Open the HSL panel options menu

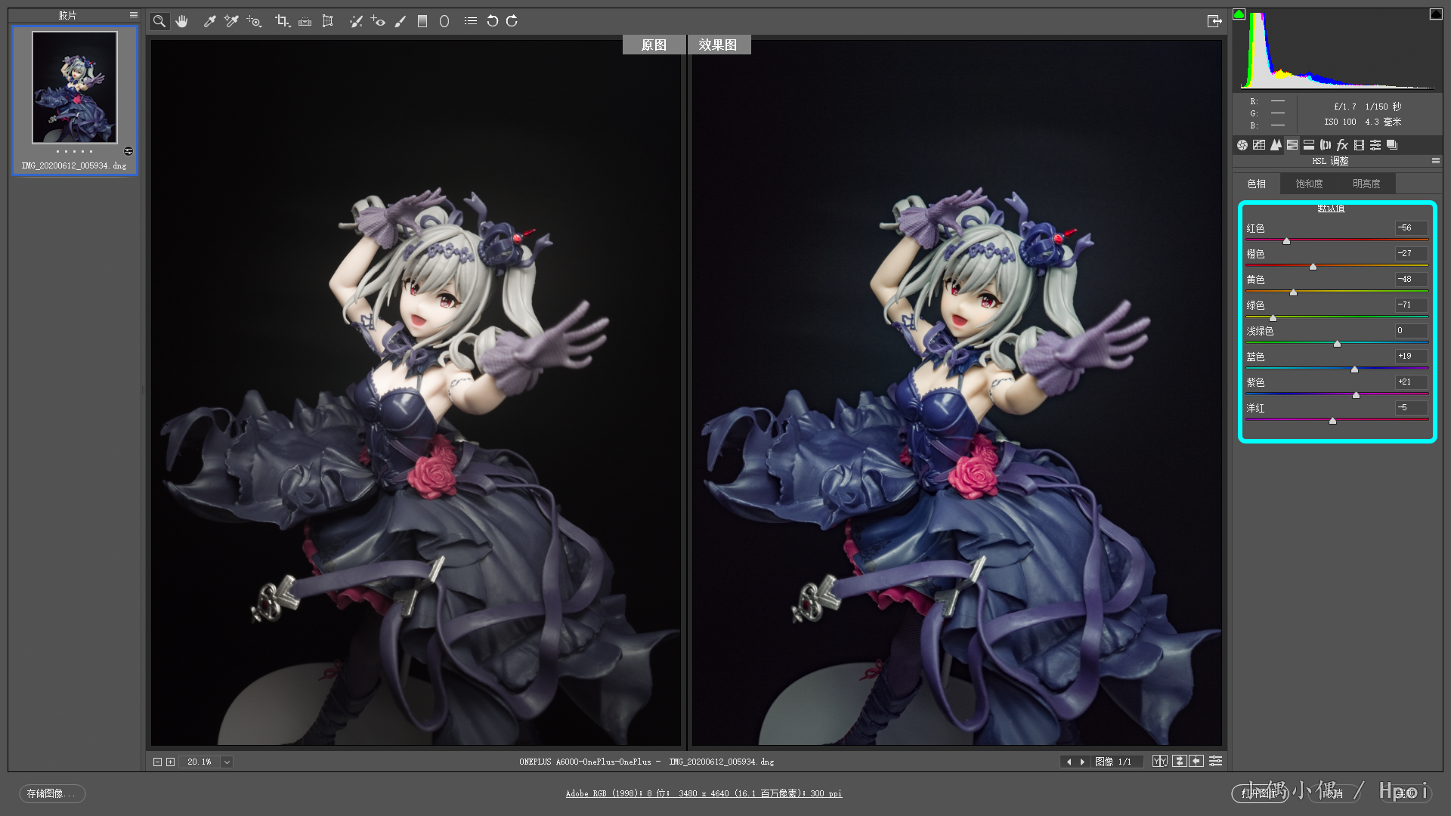(x=1435, y=161)
